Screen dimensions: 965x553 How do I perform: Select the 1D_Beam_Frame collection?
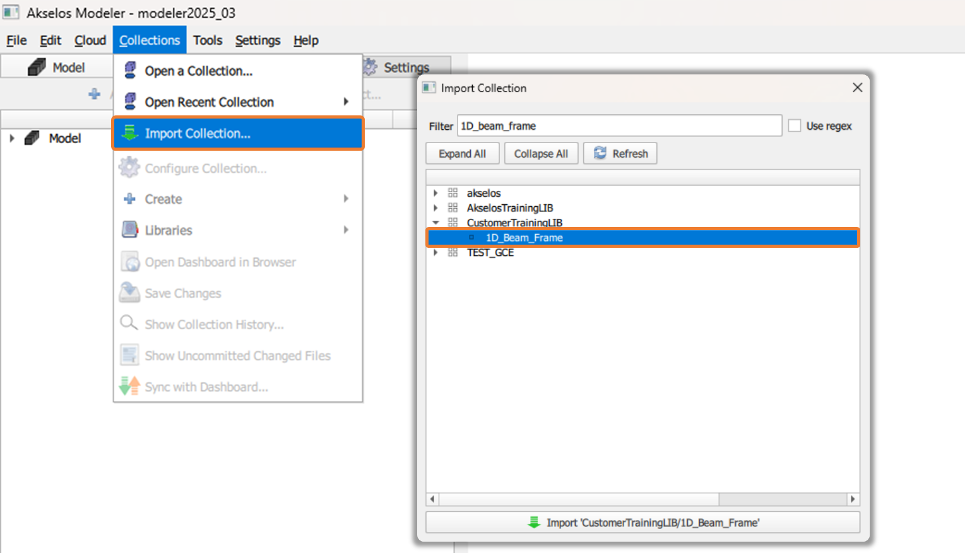642,238
